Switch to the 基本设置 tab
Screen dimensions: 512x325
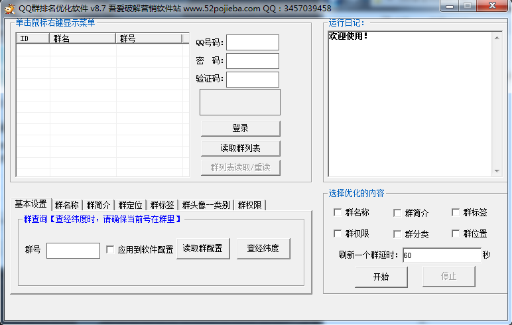tap(31, 204)
